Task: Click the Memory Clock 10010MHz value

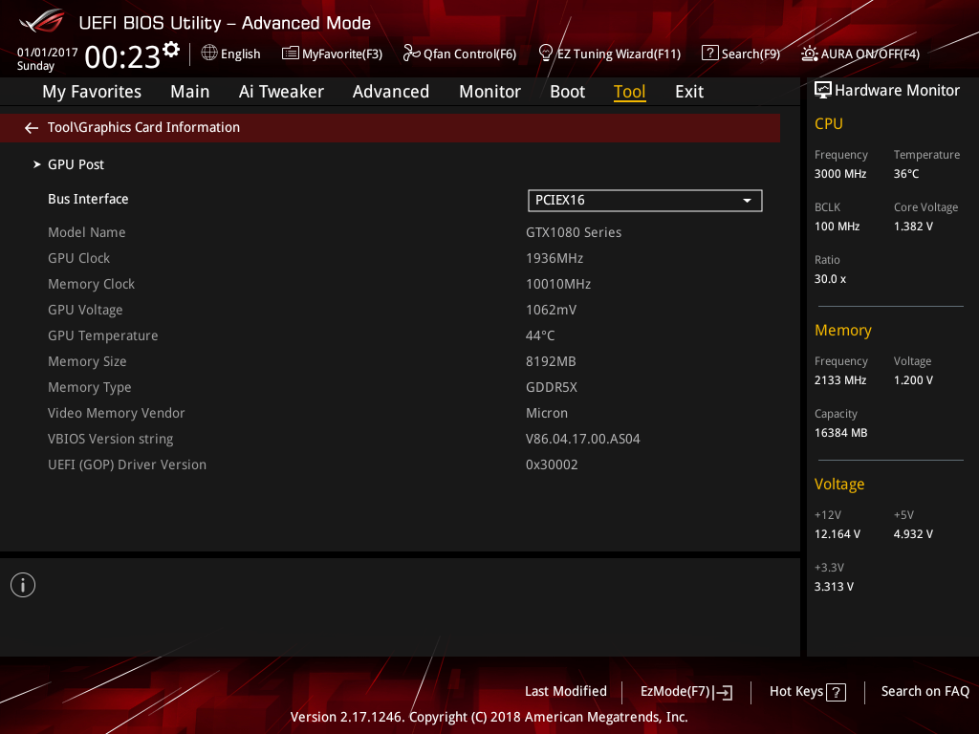Action: click(x=558, y=284)
